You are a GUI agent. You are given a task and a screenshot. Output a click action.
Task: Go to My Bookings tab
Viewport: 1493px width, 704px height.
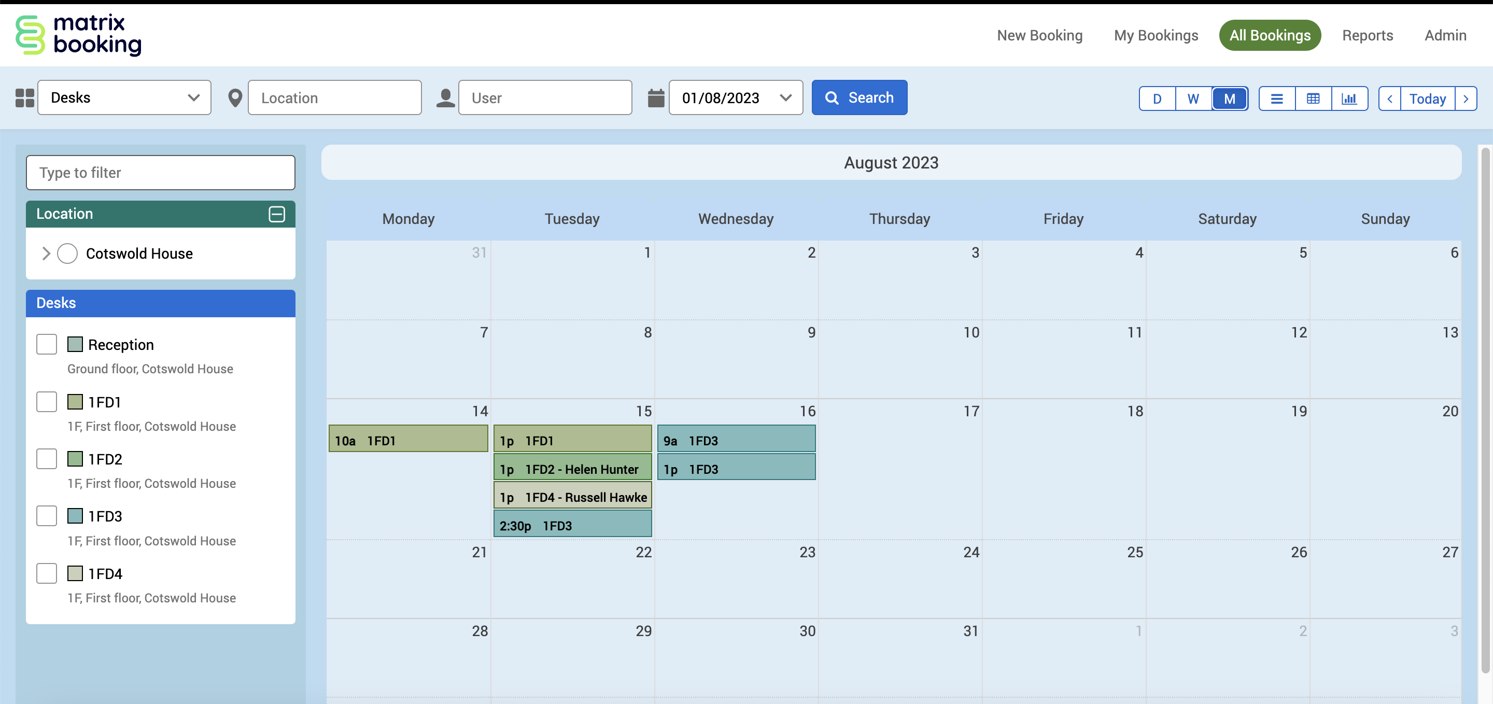(x=1156, y=35)
